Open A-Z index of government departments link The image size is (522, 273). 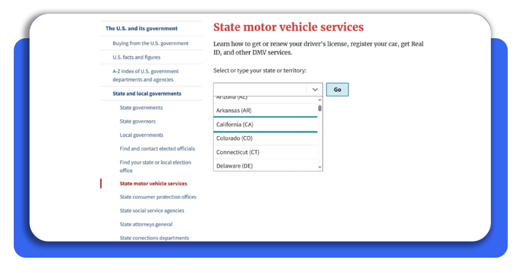(145, 75)
